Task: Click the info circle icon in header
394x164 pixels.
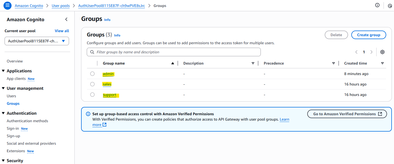Action: [x=377, y=5]
